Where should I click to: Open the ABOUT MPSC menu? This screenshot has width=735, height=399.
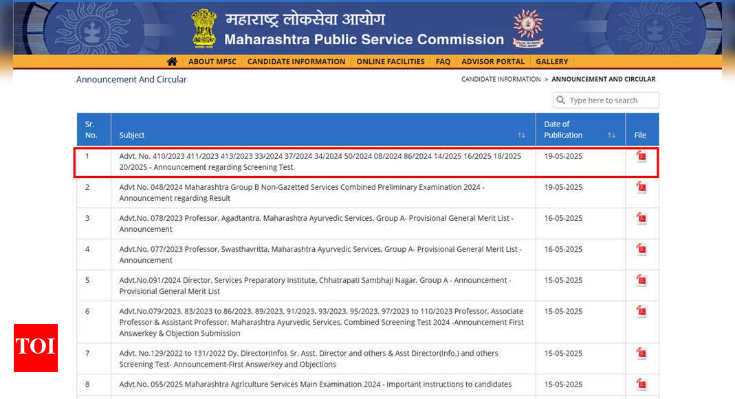click(x=212, y=61)
